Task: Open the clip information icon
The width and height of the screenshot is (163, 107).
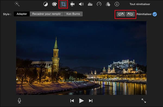Action: point(117,4)
